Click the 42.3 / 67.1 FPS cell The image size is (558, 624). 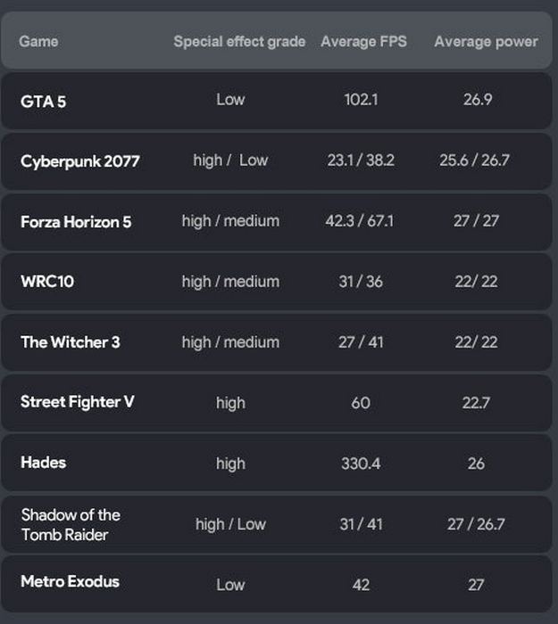pos(361,221)
